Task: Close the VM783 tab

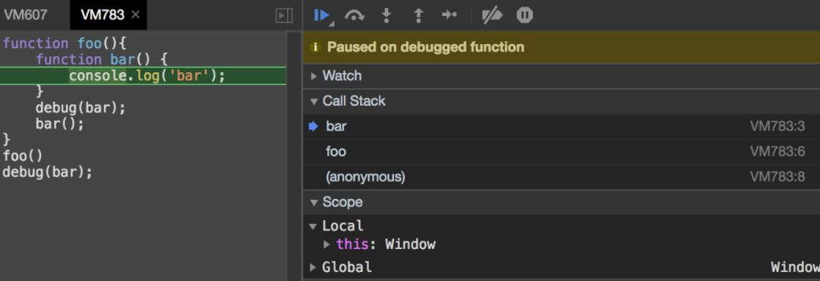Action: pos(135,14)
